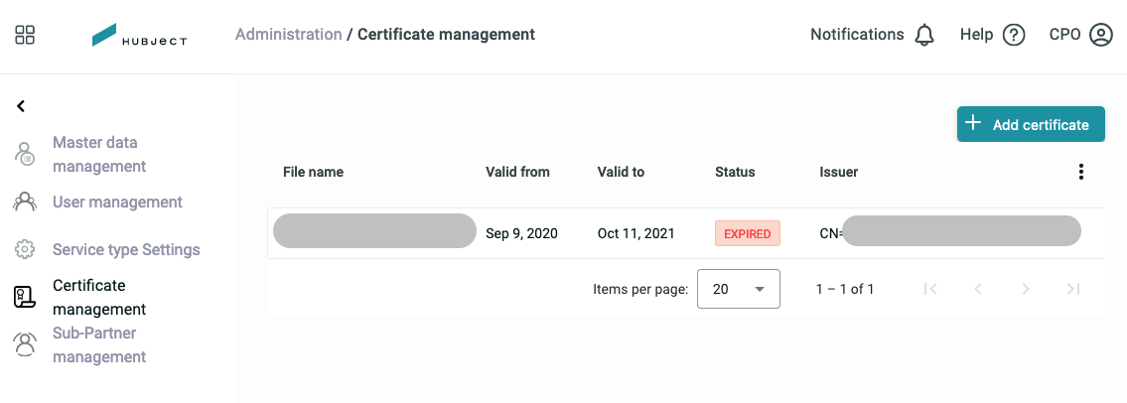Open Items per page dropdown
The width and height of the screenshot is (1127, 403).
738,289
